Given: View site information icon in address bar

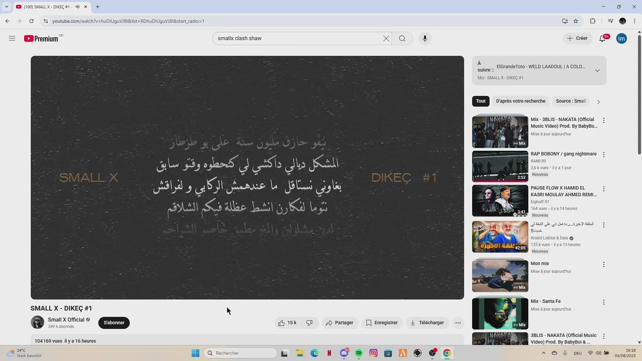Looking at the screenshot, I should [46, 21].
